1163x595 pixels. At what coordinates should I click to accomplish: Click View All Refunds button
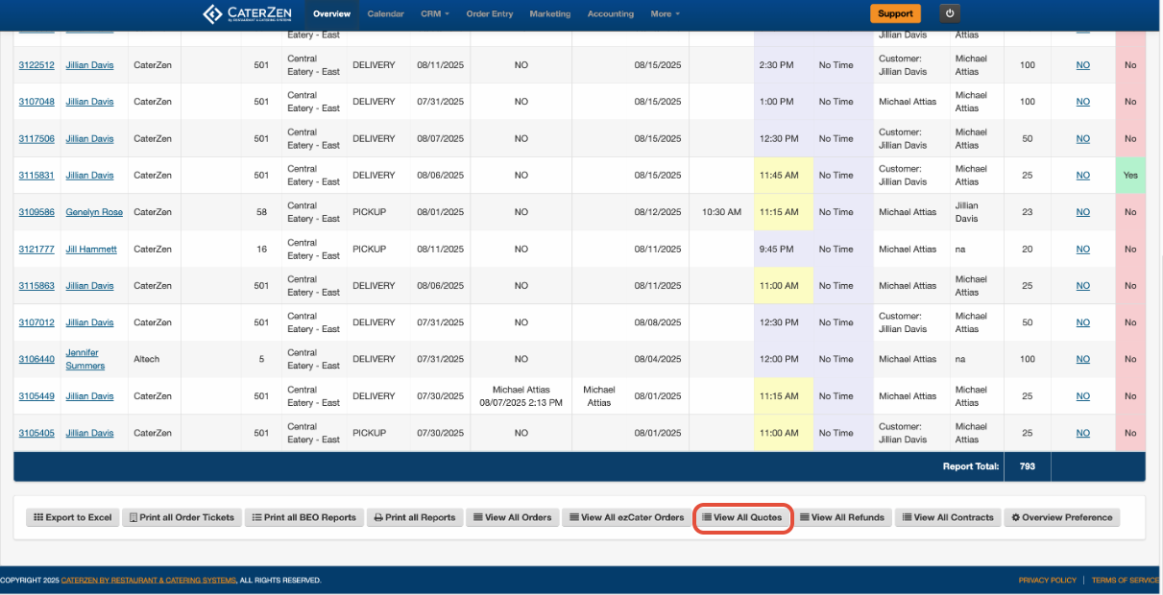point(842,517)
